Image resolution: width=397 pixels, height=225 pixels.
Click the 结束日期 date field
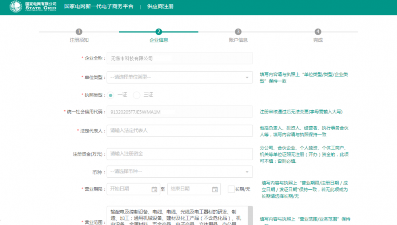tap(194, 189)
